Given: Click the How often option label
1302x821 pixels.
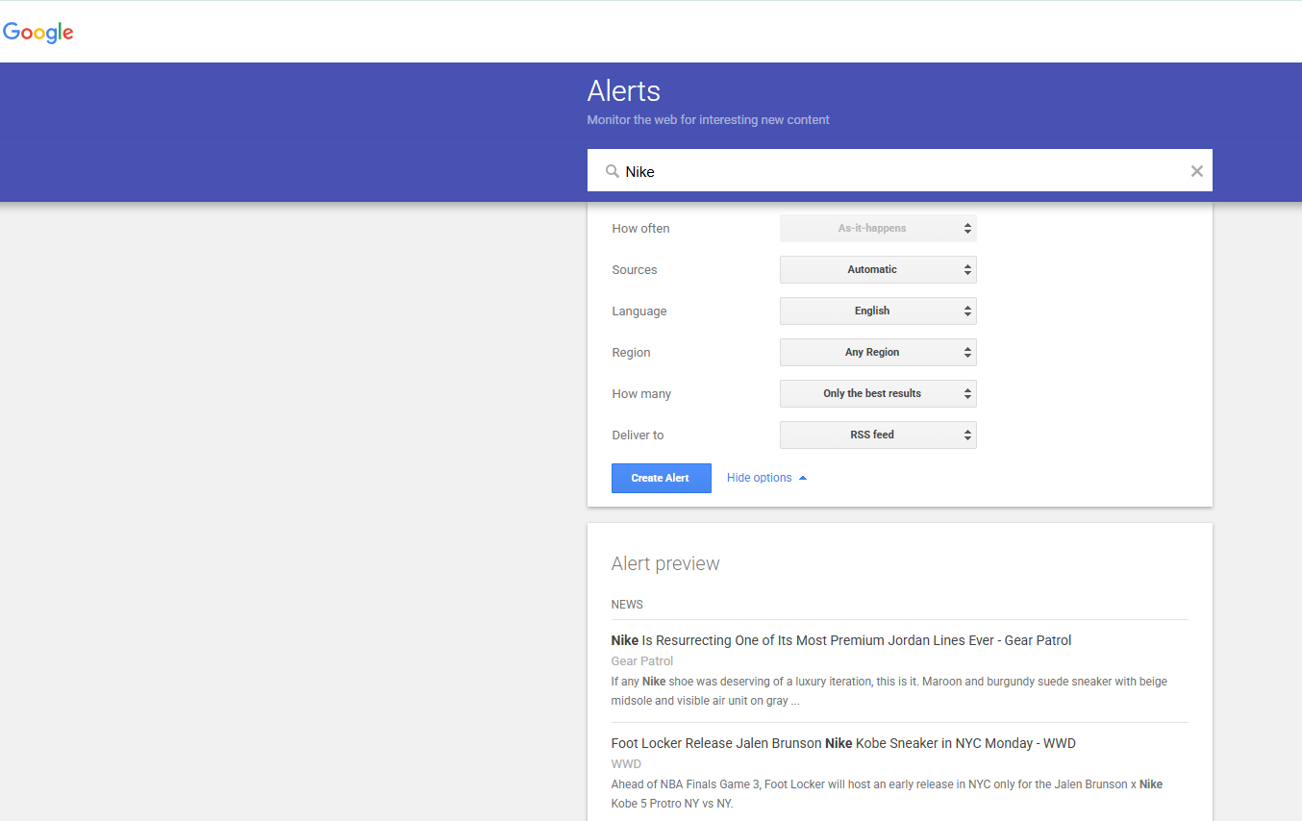Looking at the screenshot, I should pos(640,229).
